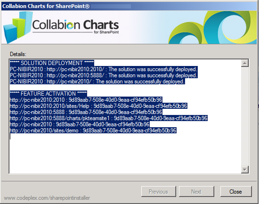Open the codeplex sharepointinstaller link
The height and width of the screenshot is (204, 259).
pos(47,198)
